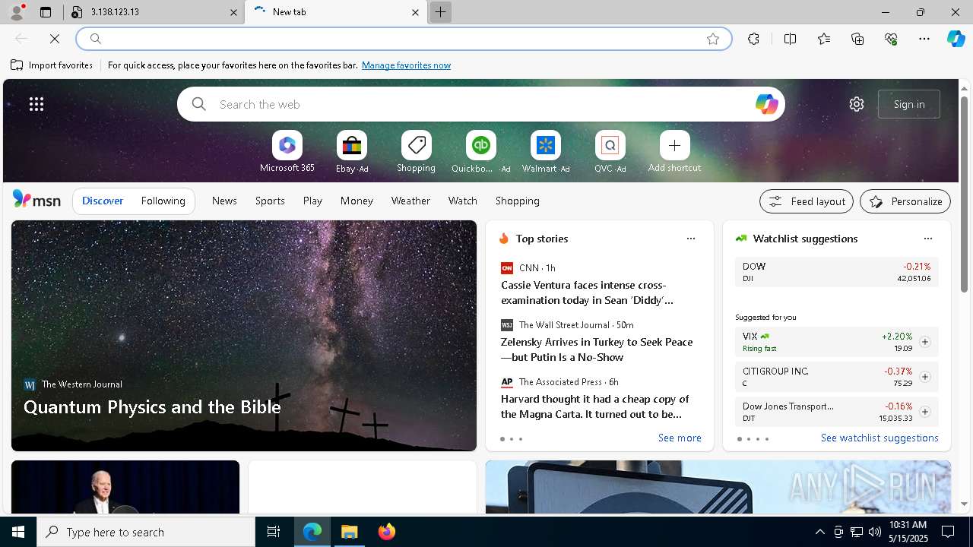Launch Firefox from taskbar
The image size is (973, 547).
click(387, 532)
